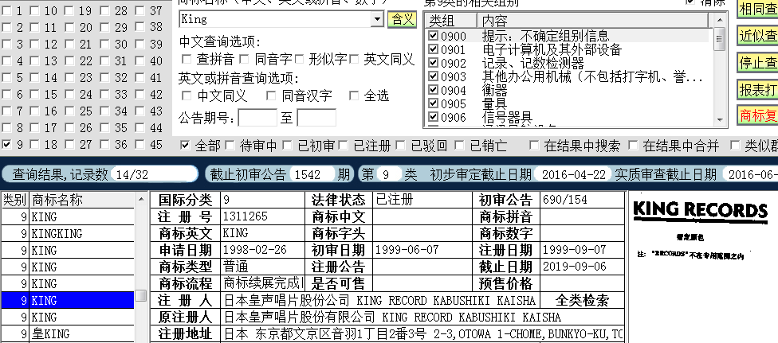Uncheck group 0900 in the list
778x343 pixels.
433,36
